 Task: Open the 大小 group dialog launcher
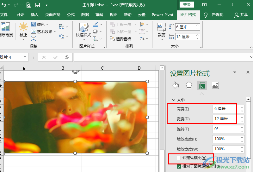[x=200, y=47]
